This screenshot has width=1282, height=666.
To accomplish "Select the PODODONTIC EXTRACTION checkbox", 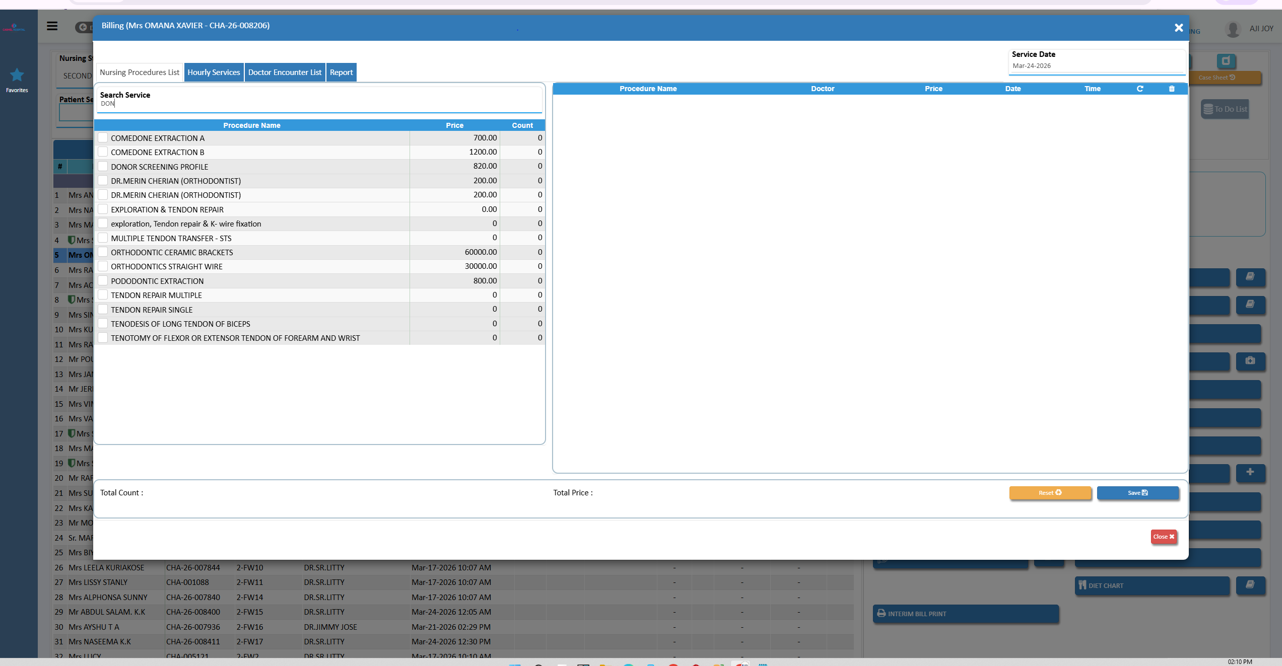I will click(x=103, y=280).
